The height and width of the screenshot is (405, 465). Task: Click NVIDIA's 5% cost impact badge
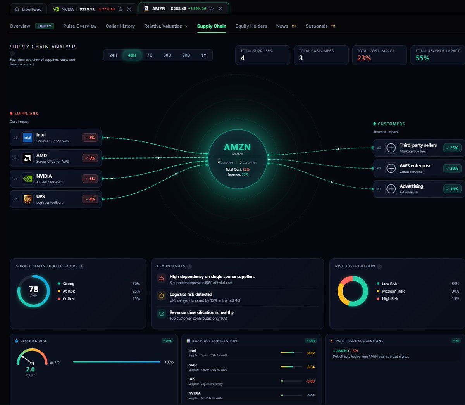90,179
